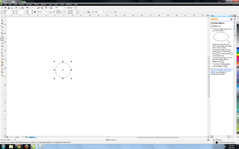Open the Tools menu

62,4
